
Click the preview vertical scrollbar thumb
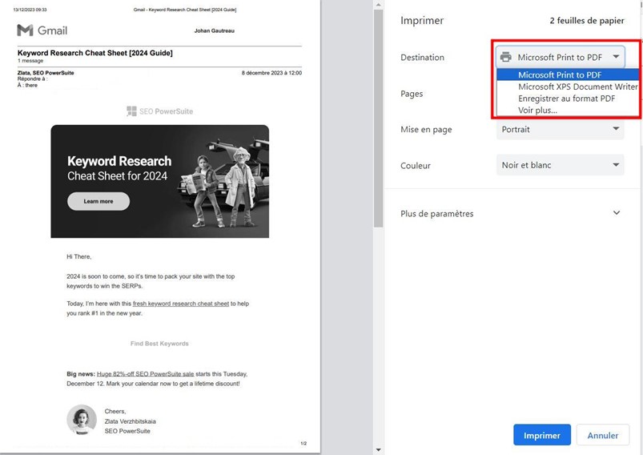(378, 119)
